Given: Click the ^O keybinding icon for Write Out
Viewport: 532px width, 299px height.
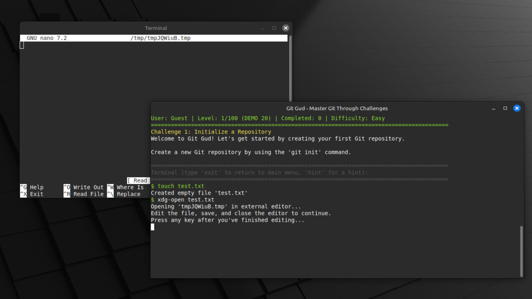Looking at the screenshot, I should click(67, 187).
